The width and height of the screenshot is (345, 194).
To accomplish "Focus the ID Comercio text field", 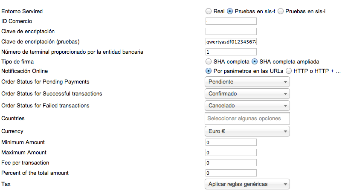I will point(231,21).
